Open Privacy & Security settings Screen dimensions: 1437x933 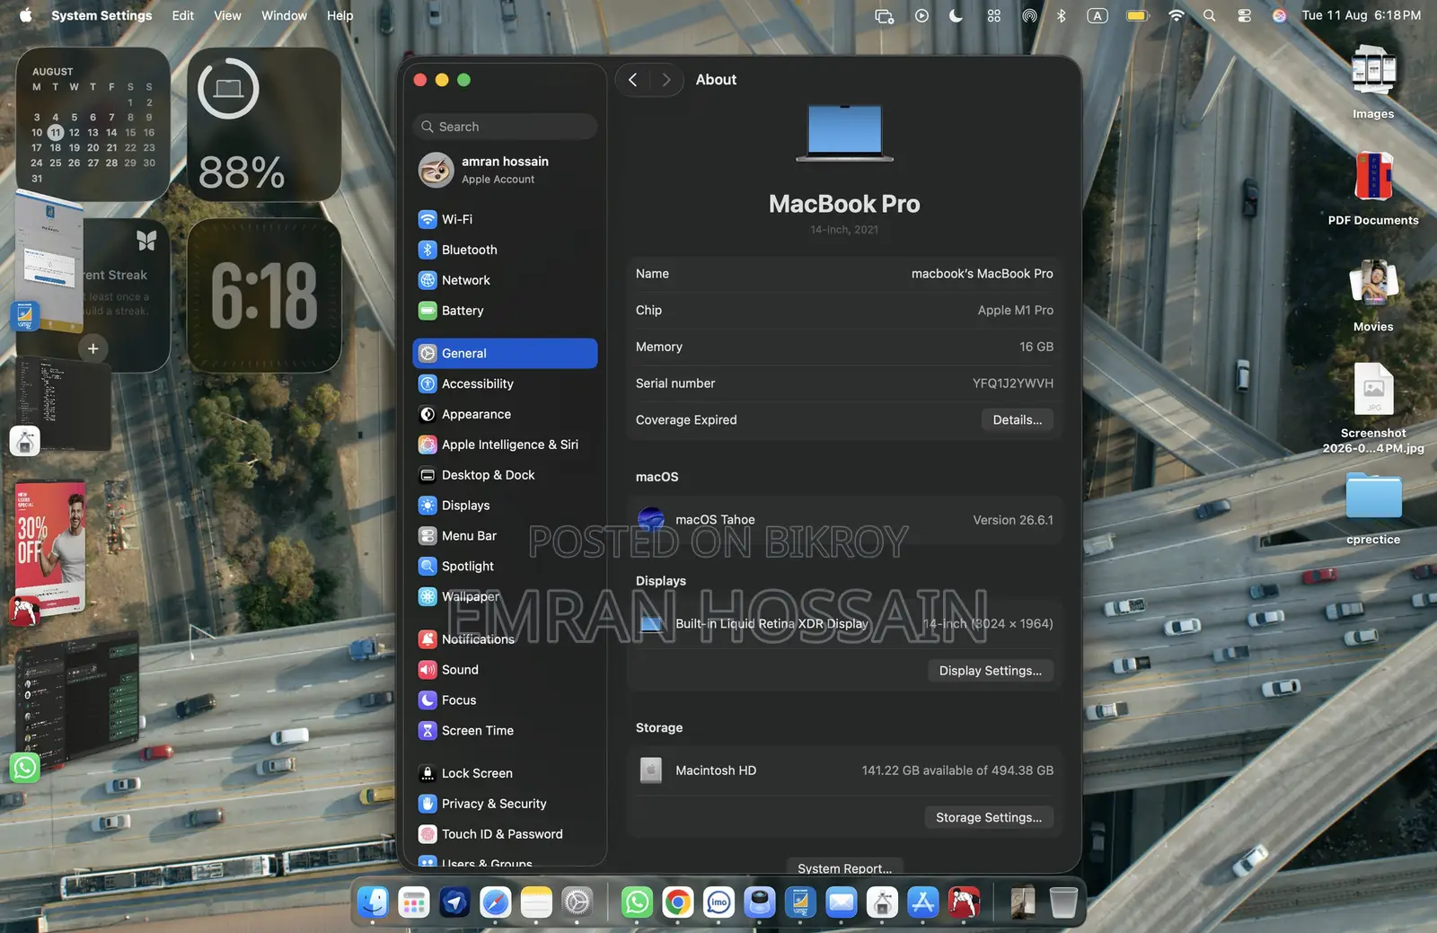click(505, 804)
